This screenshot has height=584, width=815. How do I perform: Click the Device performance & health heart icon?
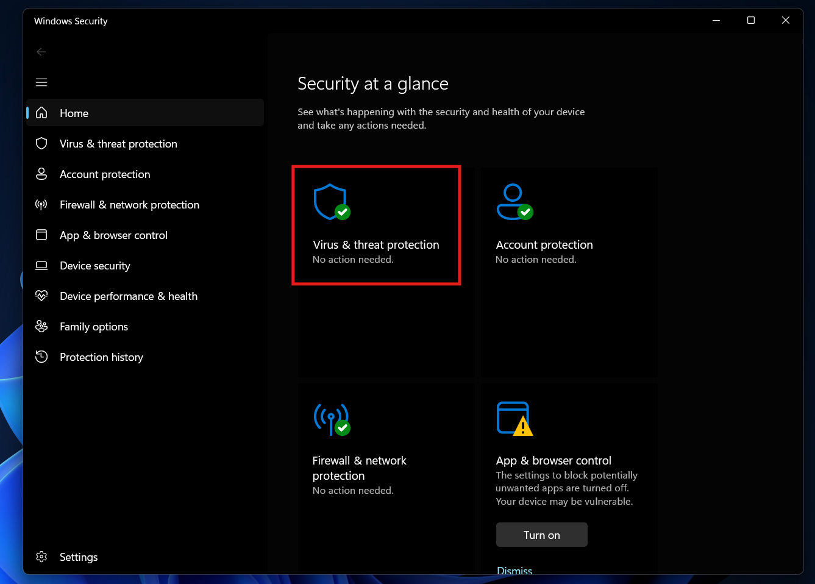click(41, 296)
